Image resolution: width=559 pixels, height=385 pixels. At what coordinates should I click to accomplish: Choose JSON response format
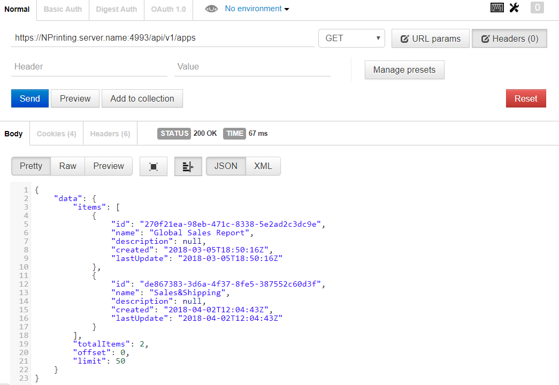[226, 166]
